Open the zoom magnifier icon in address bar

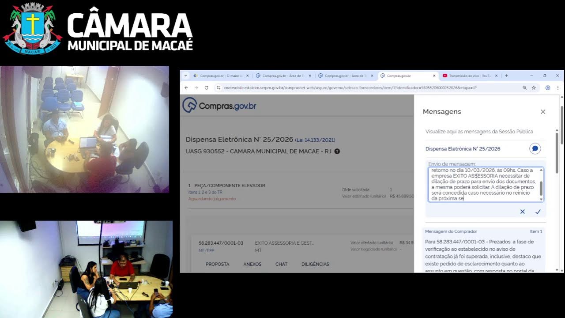[524, 88]
